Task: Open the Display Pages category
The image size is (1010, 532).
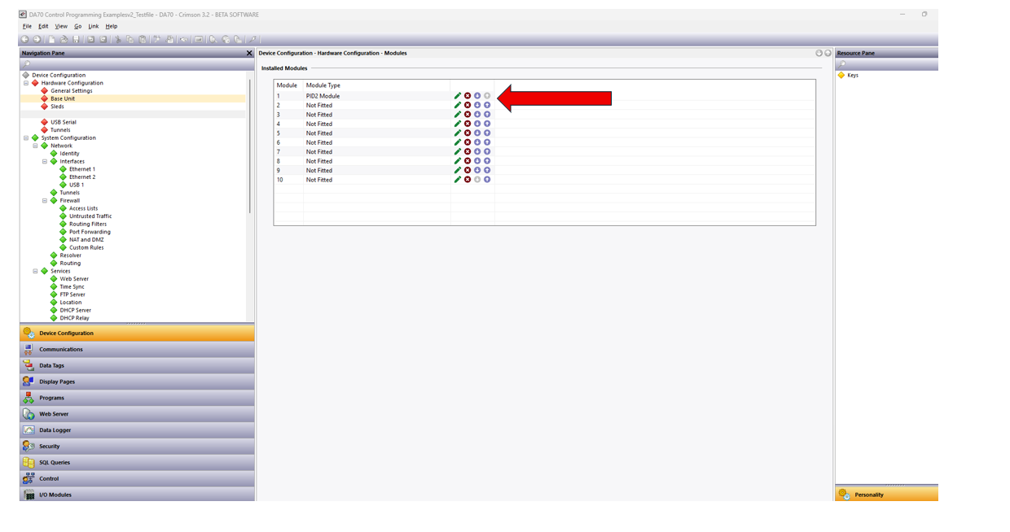Action: click(x=137, y=382)
